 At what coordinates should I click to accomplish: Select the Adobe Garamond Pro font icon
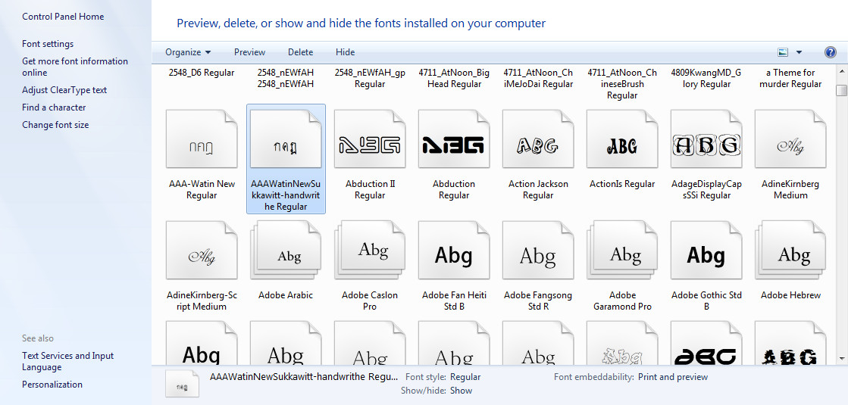click(x=622, y=250)
